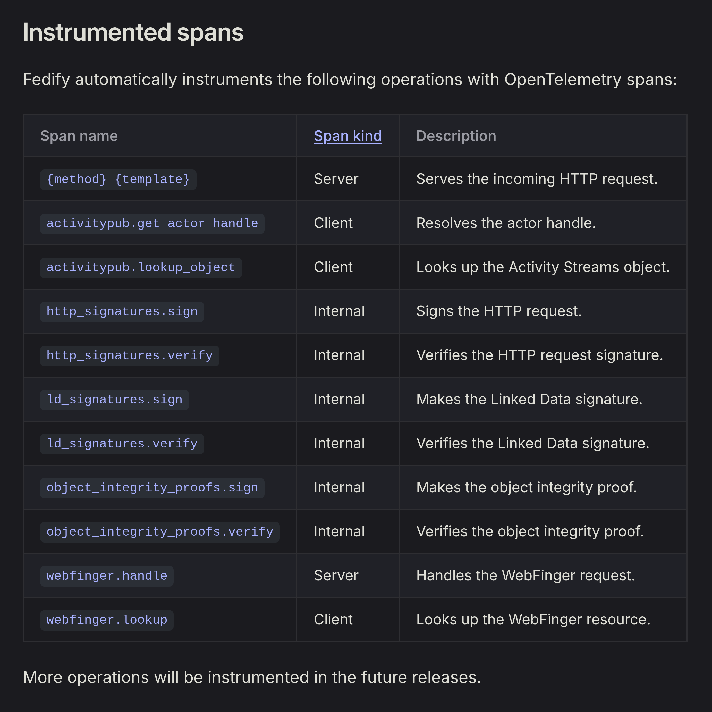Click object_integrity_proofs.verify code label
This screenshot has height=712, width=712.
(x=159, y=532)
